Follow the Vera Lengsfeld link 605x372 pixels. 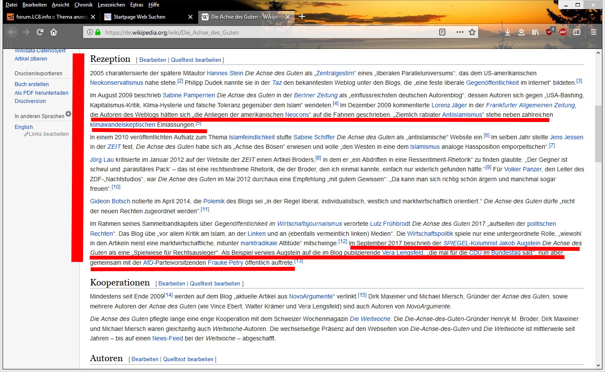[402, 253]
